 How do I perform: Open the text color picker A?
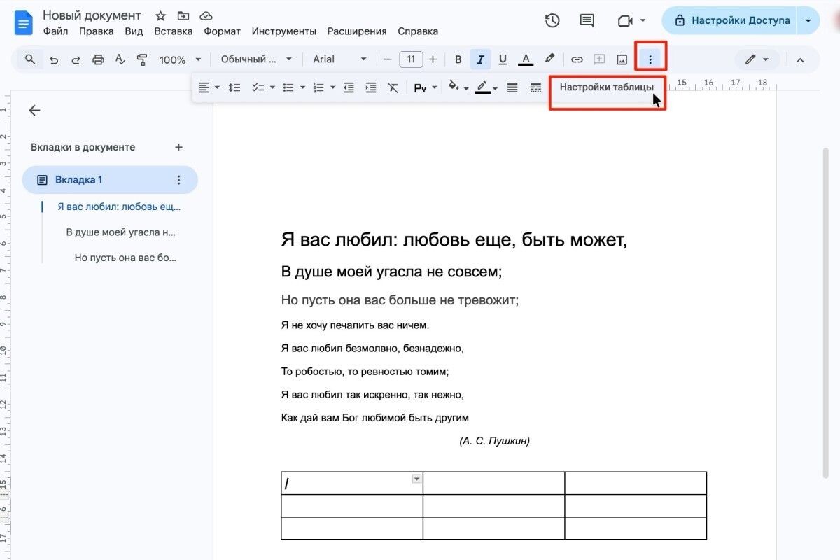click(526, 59)
